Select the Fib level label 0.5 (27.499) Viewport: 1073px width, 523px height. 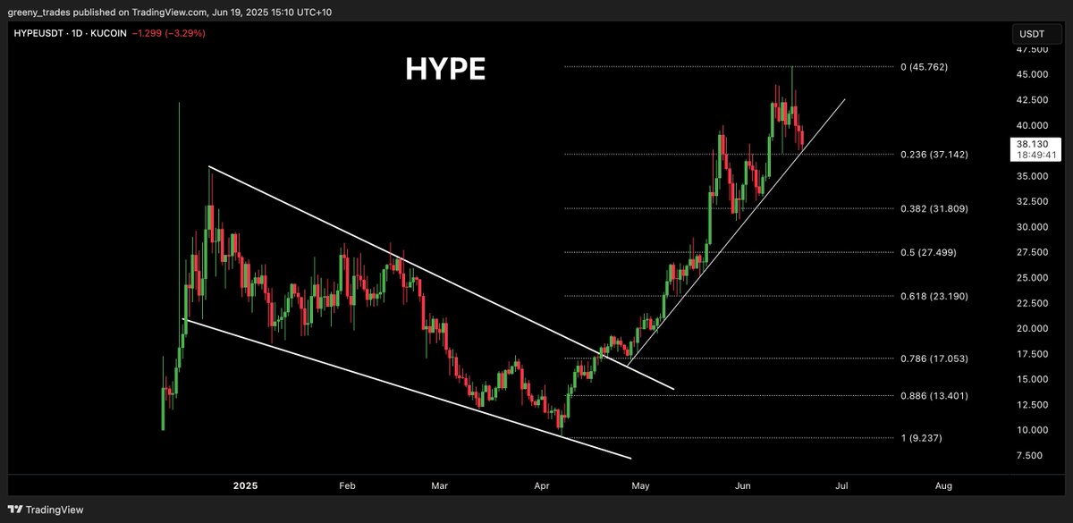928,252
